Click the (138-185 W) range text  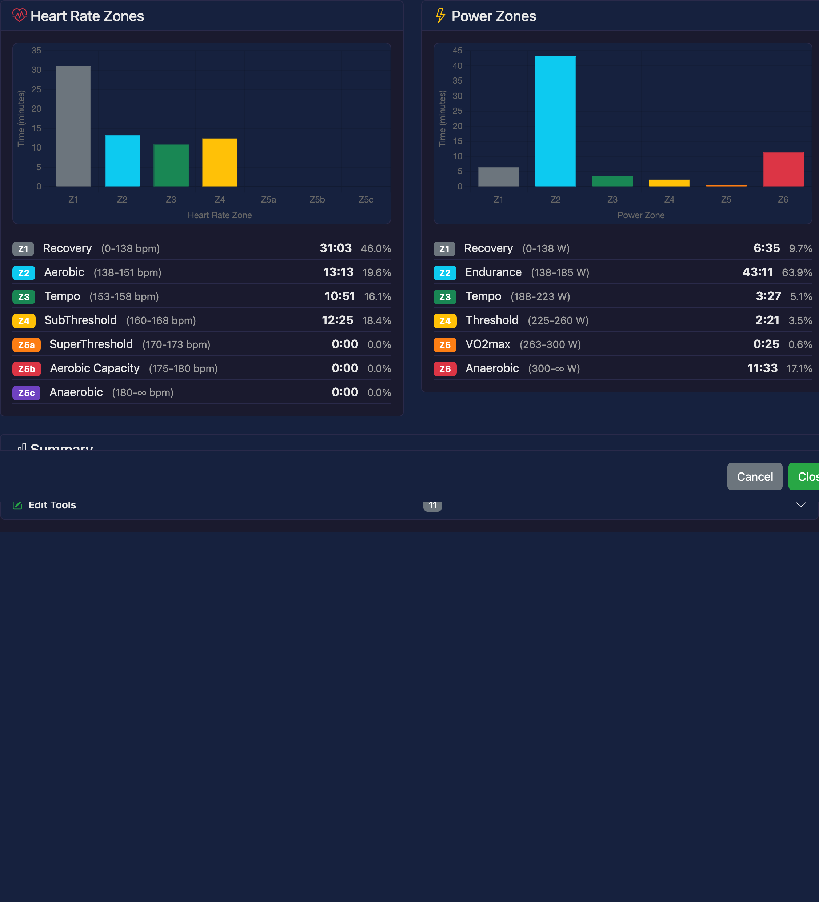pyautogui.click(x=560, y=273)
